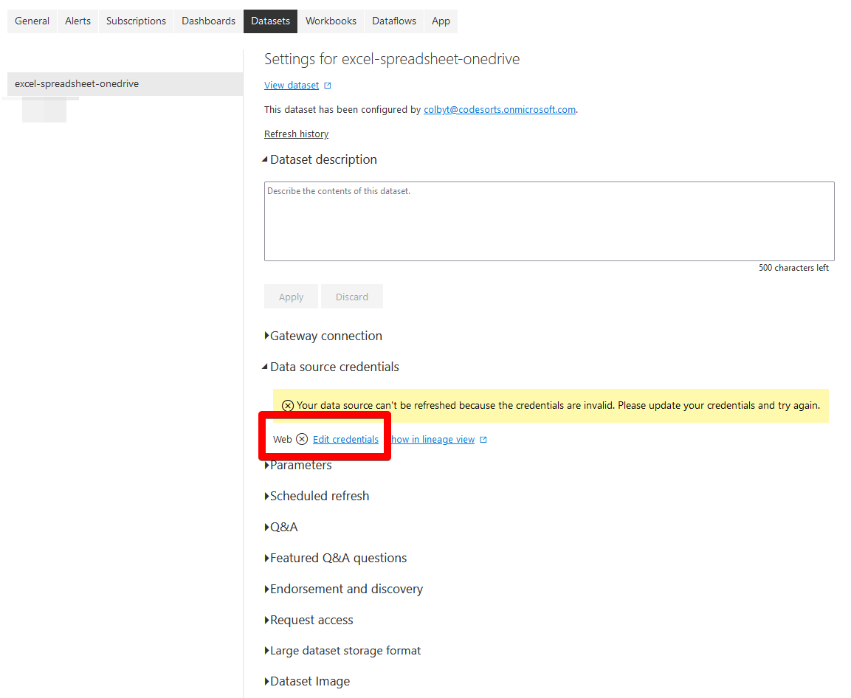Open the Dataflows tab

(394, 21)
